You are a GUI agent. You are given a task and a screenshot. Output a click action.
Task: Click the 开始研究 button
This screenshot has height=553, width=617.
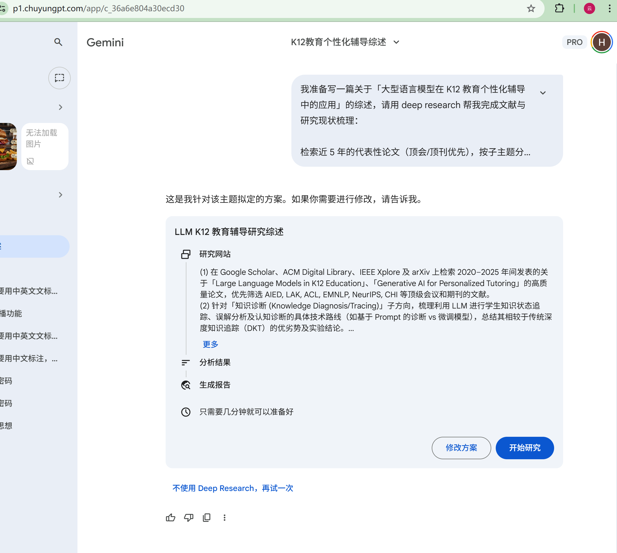point(524,447)
